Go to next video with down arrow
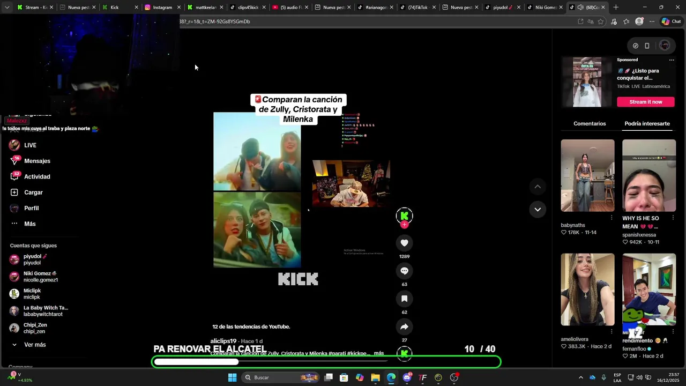 (538, 209)
